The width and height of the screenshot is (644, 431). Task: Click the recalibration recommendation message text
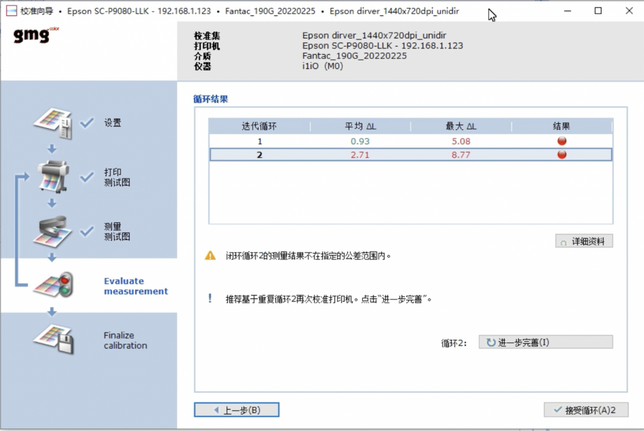coord(328,299)
